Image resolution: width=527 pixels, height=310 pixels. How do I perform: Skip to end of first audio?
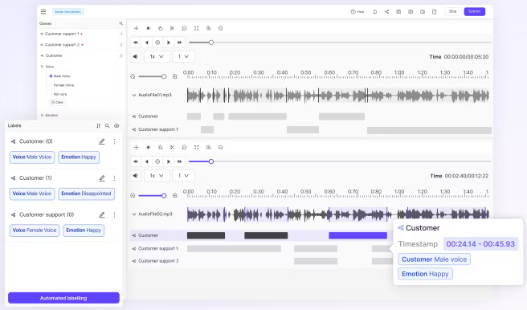pyautogui.click(x=179, y=43)
